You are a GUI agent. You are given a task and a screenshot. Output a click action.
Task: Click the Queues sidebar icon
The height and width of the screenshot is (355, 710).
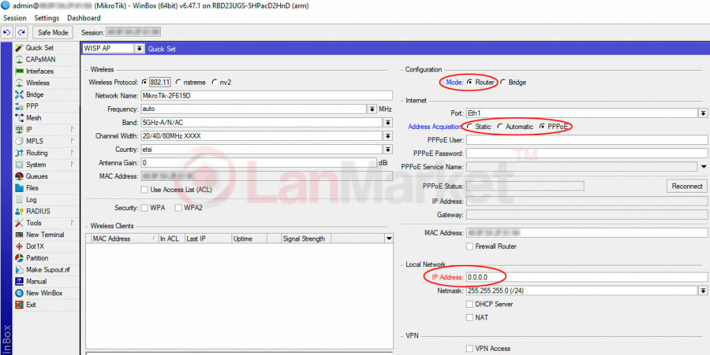click(19, 176)
